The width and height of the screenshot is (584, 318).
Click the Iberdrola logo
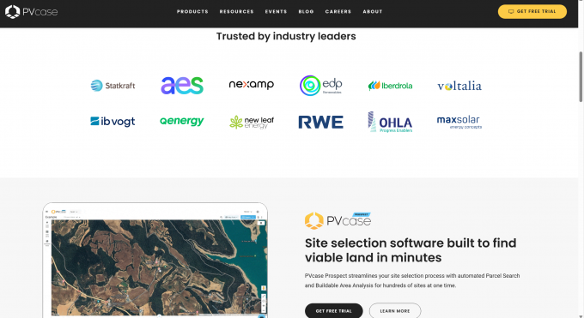coord(390,86)
